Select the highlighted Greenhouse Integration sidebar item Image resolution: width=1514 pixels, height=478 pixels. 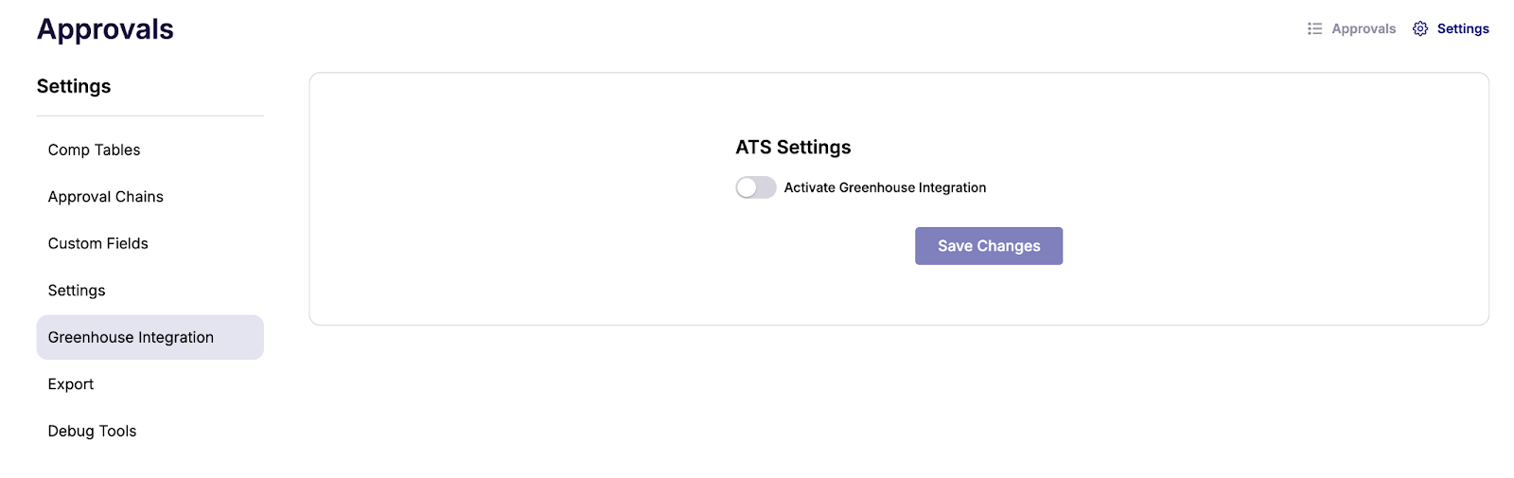point(150,337)
